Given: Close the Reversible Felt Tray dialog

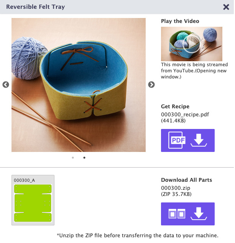Looking at the screenshot, I should [x=226, y=7].
